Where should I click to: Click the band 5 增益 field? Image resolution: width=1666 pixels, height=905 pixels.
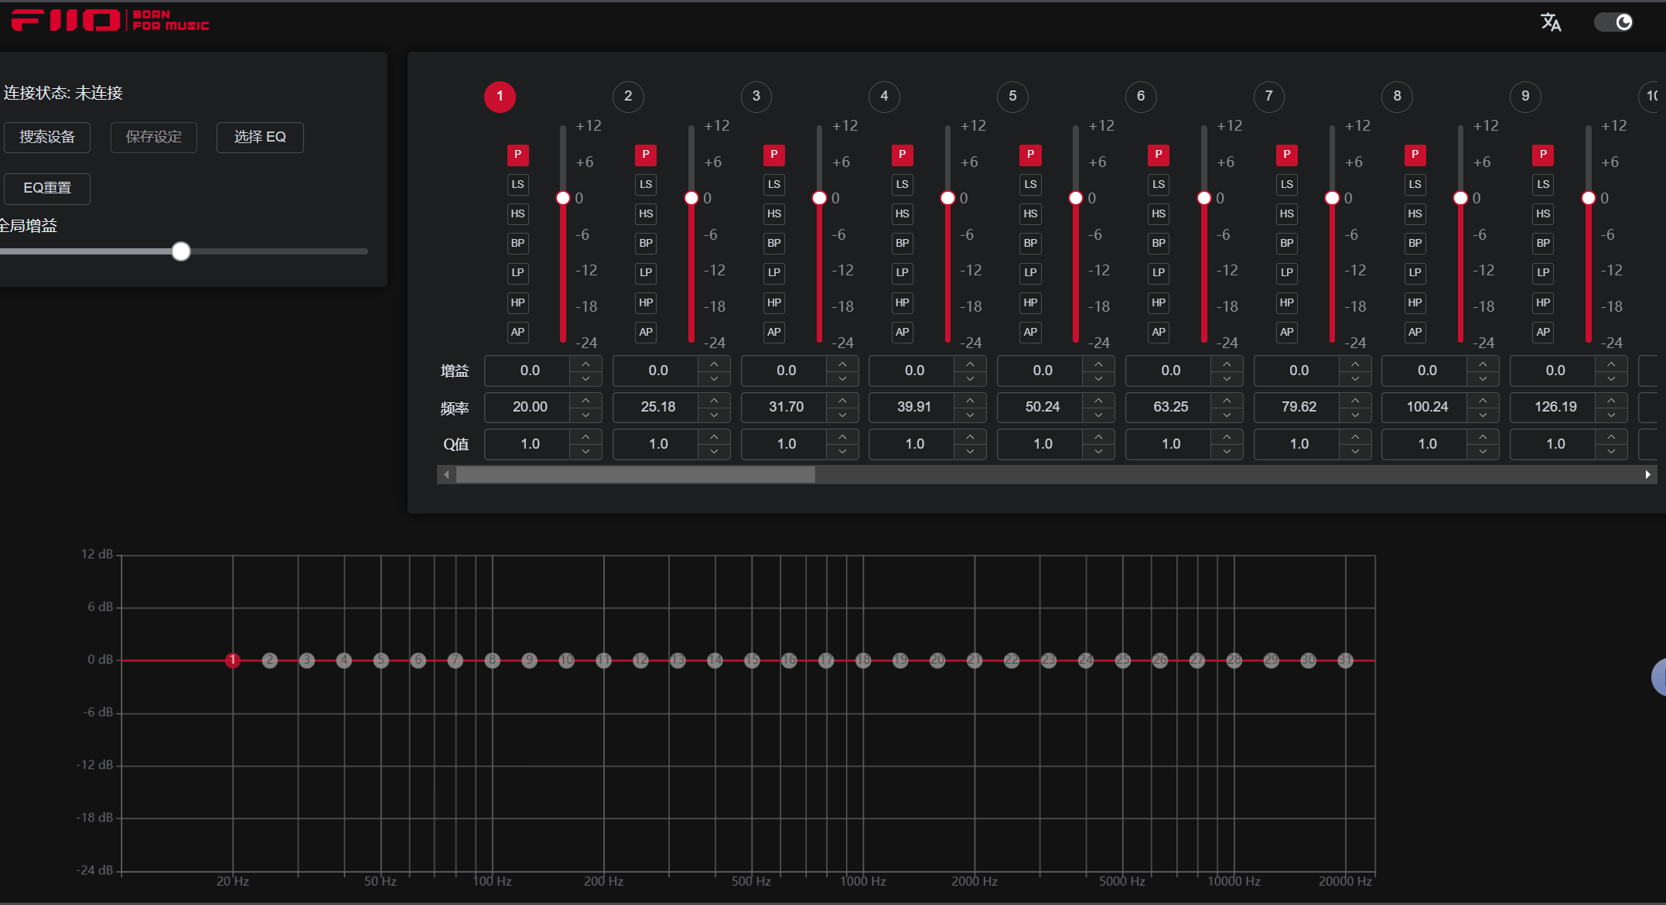click(x=1043, y=371)
